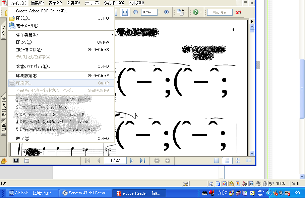Click the fit width toolbar icon
Image resolution: width=305 pixels, height=198 pixels.
point(125,12)
